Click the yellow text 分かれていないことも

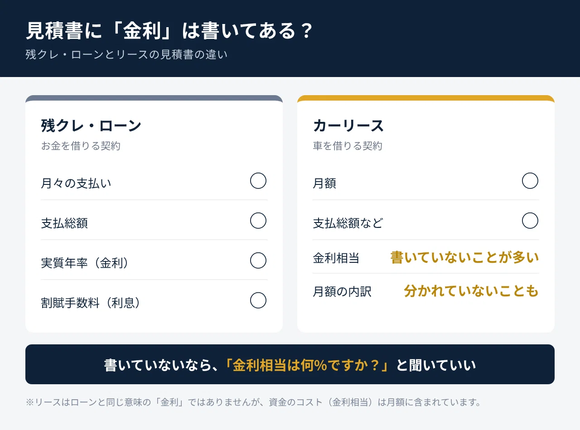(471, 291)
